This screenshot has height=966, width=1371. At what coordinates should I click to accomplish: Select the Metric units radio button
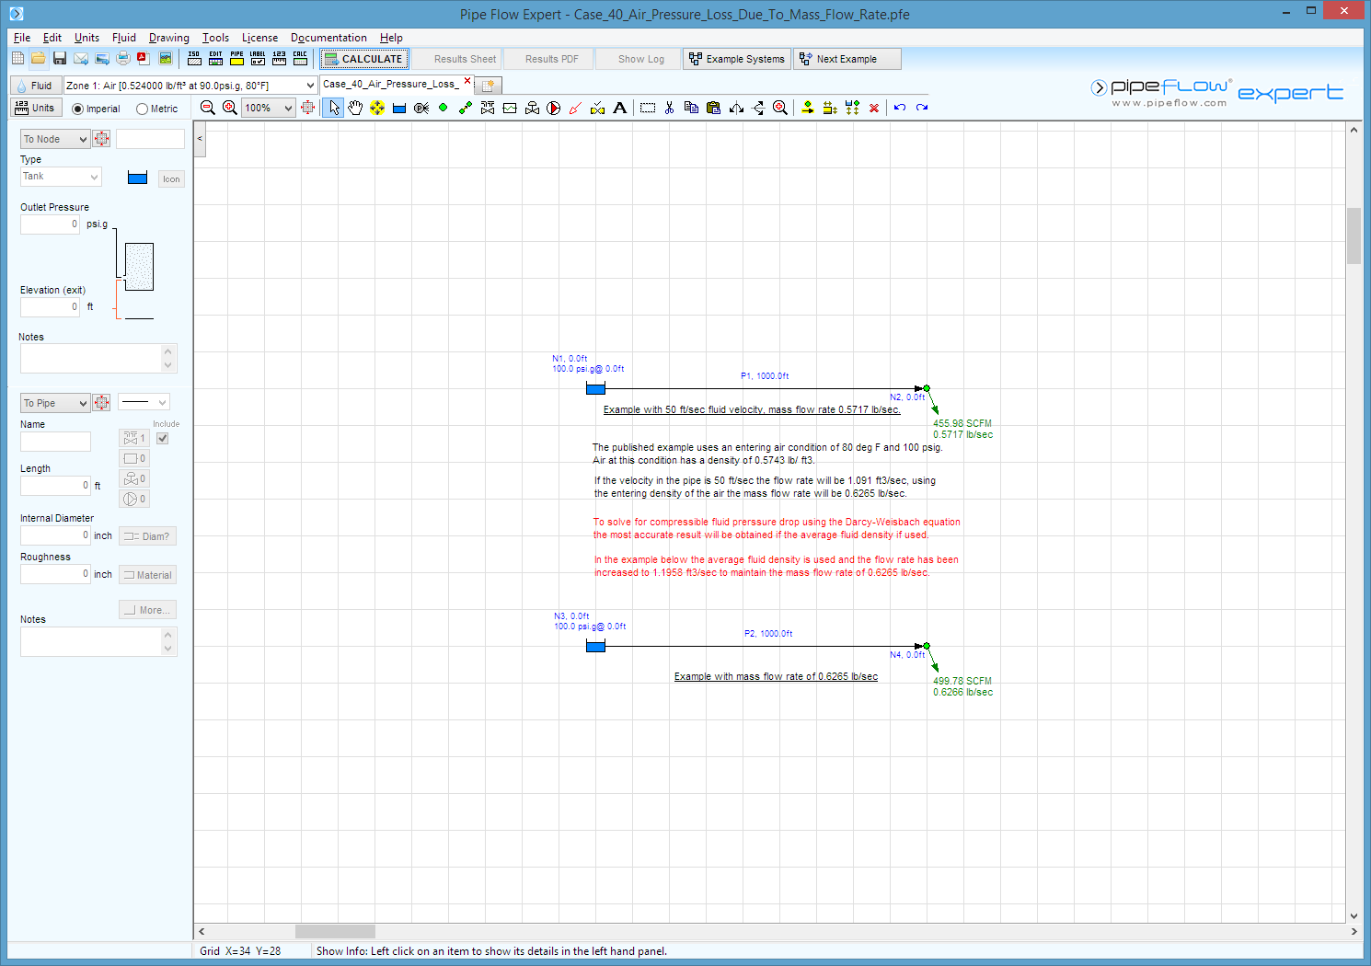tap(142, 109)
